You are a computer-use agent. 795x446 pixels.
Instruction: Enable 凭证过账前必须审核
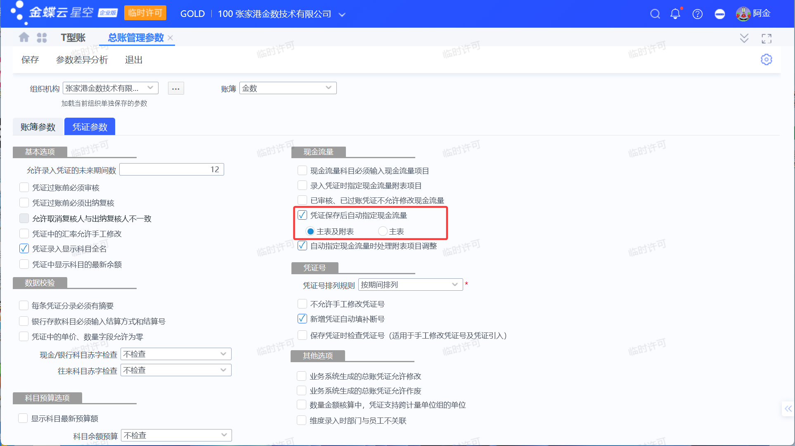coord(24,187)
